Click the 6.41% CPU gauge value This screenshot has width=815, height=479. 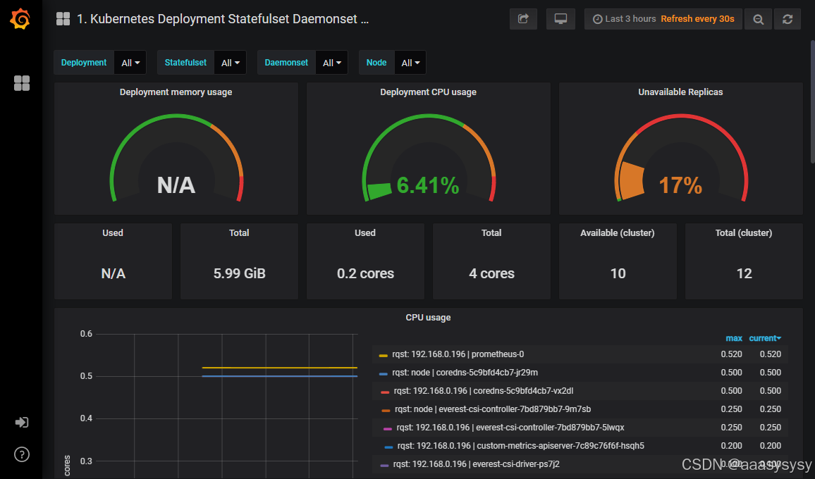pos(428,185)
